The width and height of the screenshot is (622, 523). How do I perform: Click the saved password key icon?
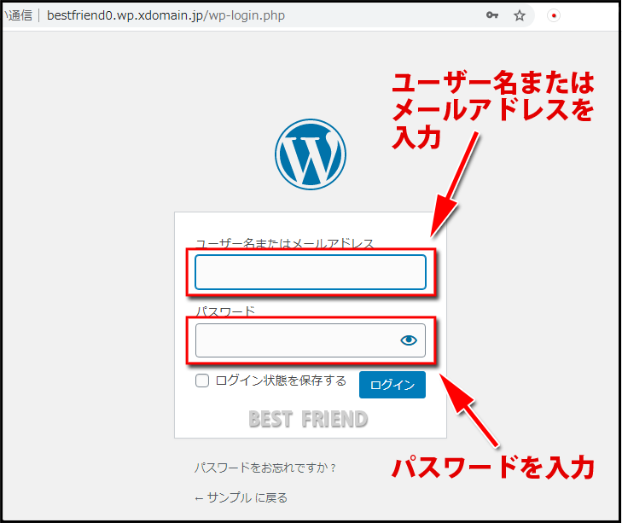coord(492,15)
